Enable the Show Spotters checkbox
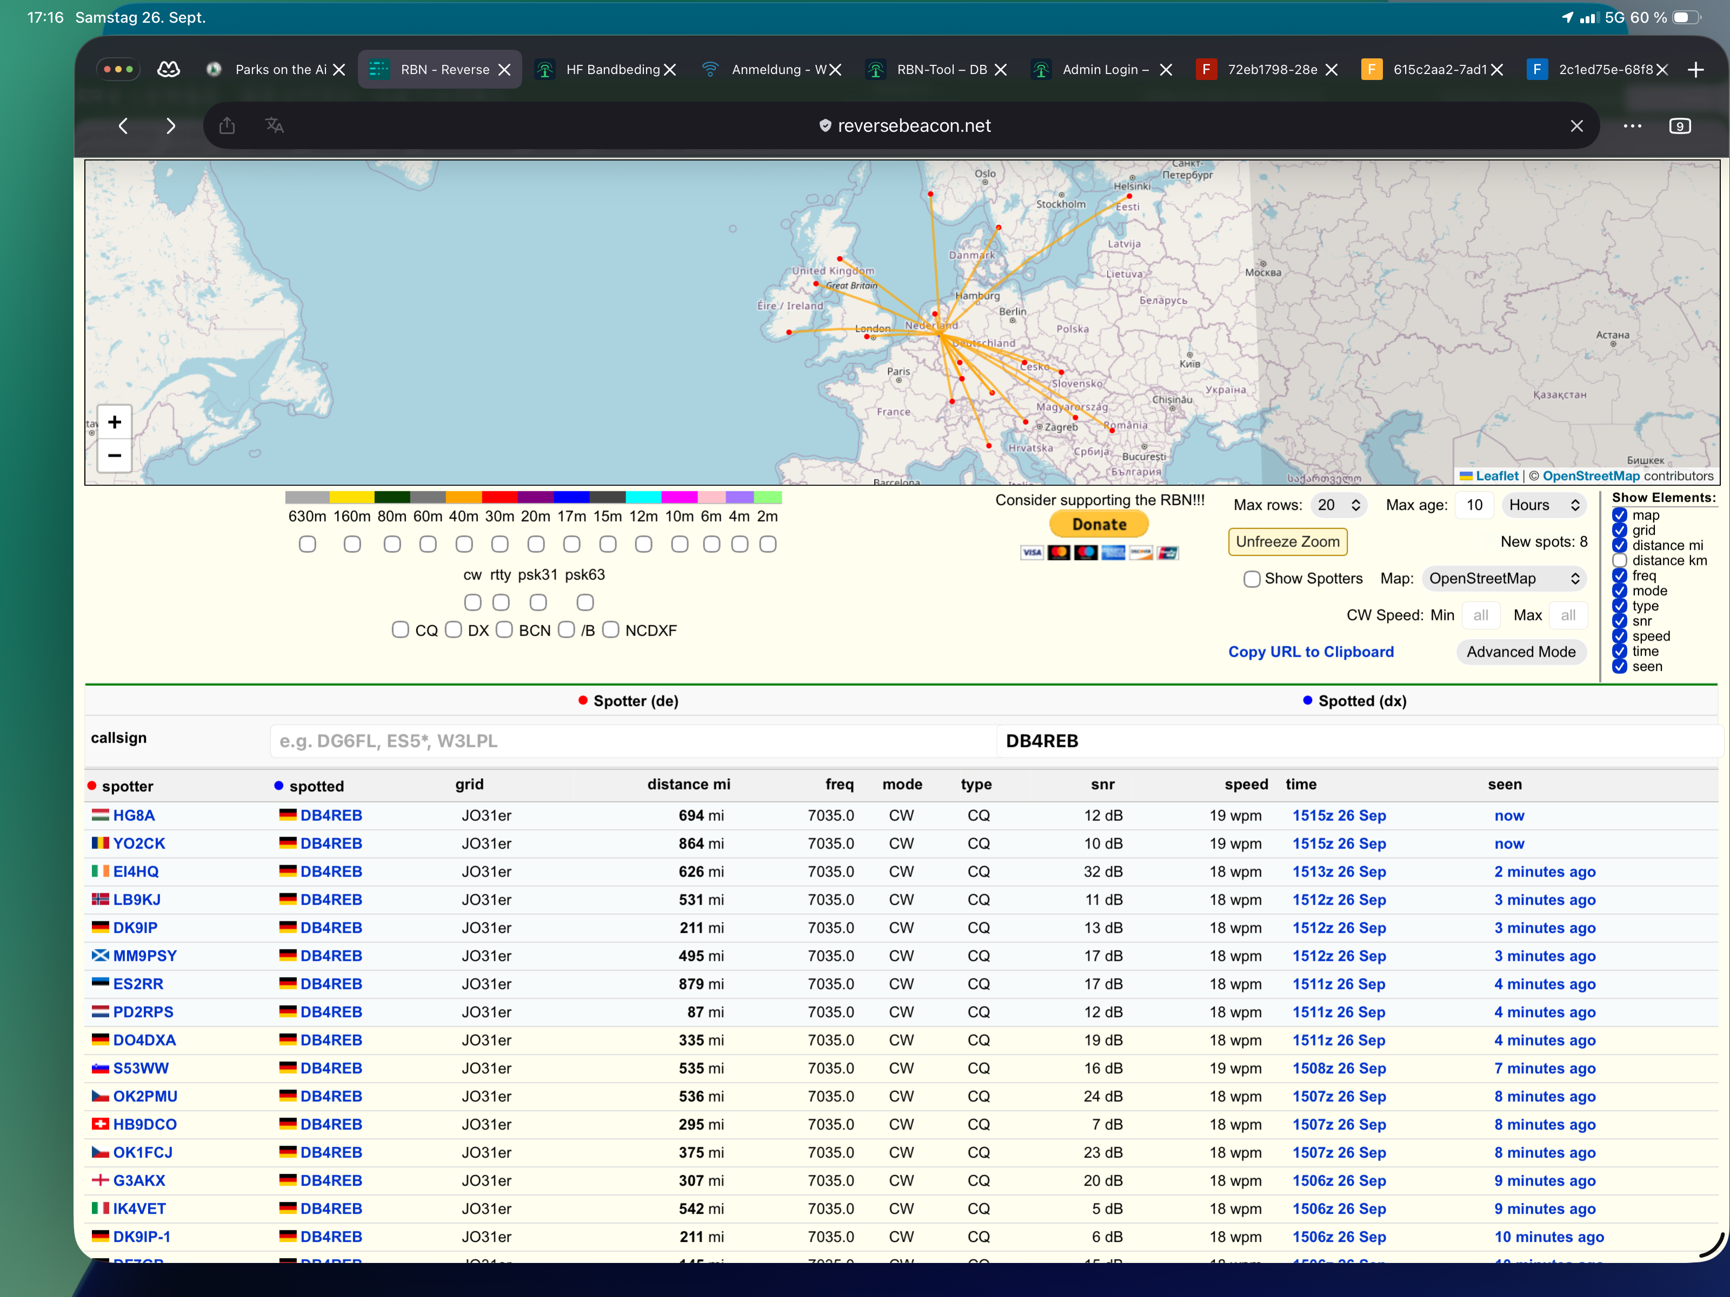 pos(1252,579)
